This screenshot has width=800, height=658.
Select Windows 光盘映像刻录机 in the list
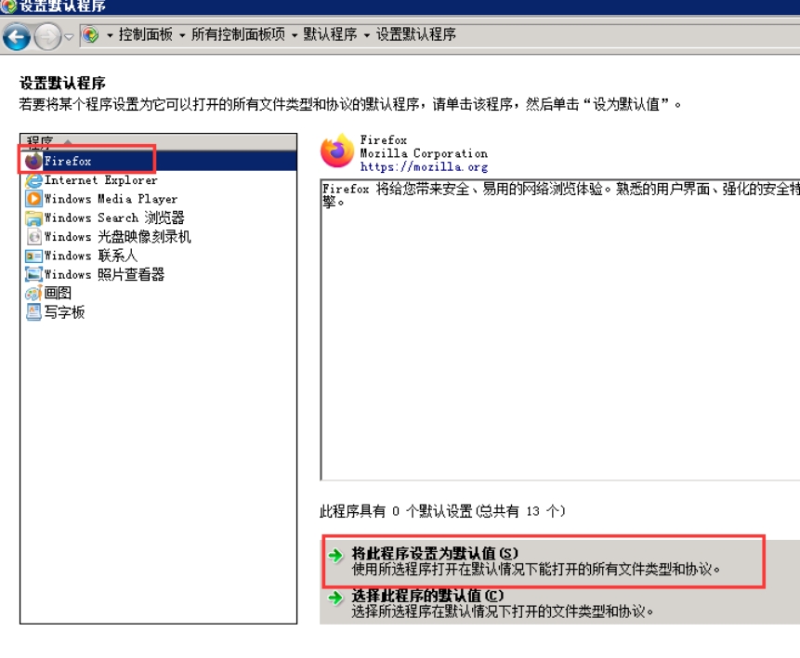click(x=118, y=237)
